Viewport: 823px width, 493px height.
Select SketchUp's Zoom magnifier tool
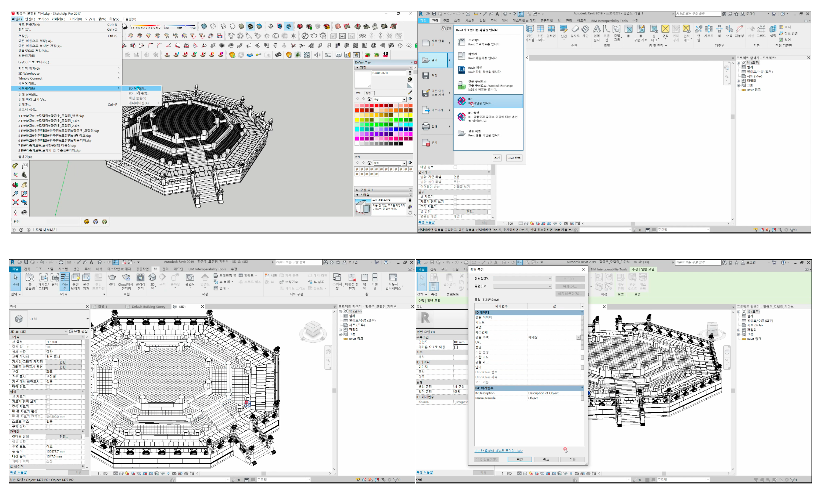click(15, 194)
